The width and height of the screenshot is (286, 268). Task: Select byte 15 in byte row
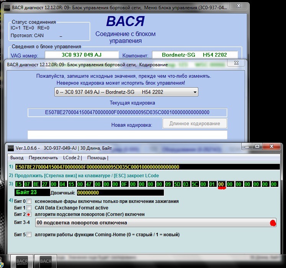71,184
